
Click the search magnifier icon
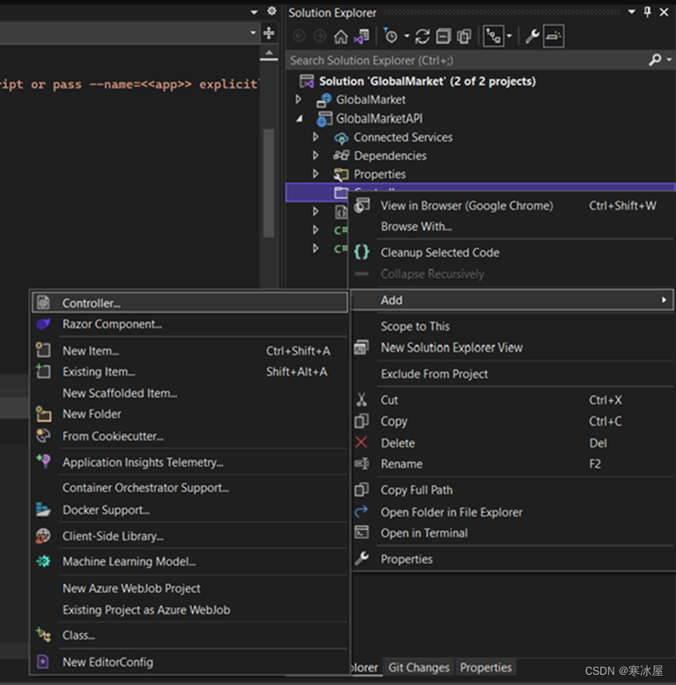[x=655, y=60]
